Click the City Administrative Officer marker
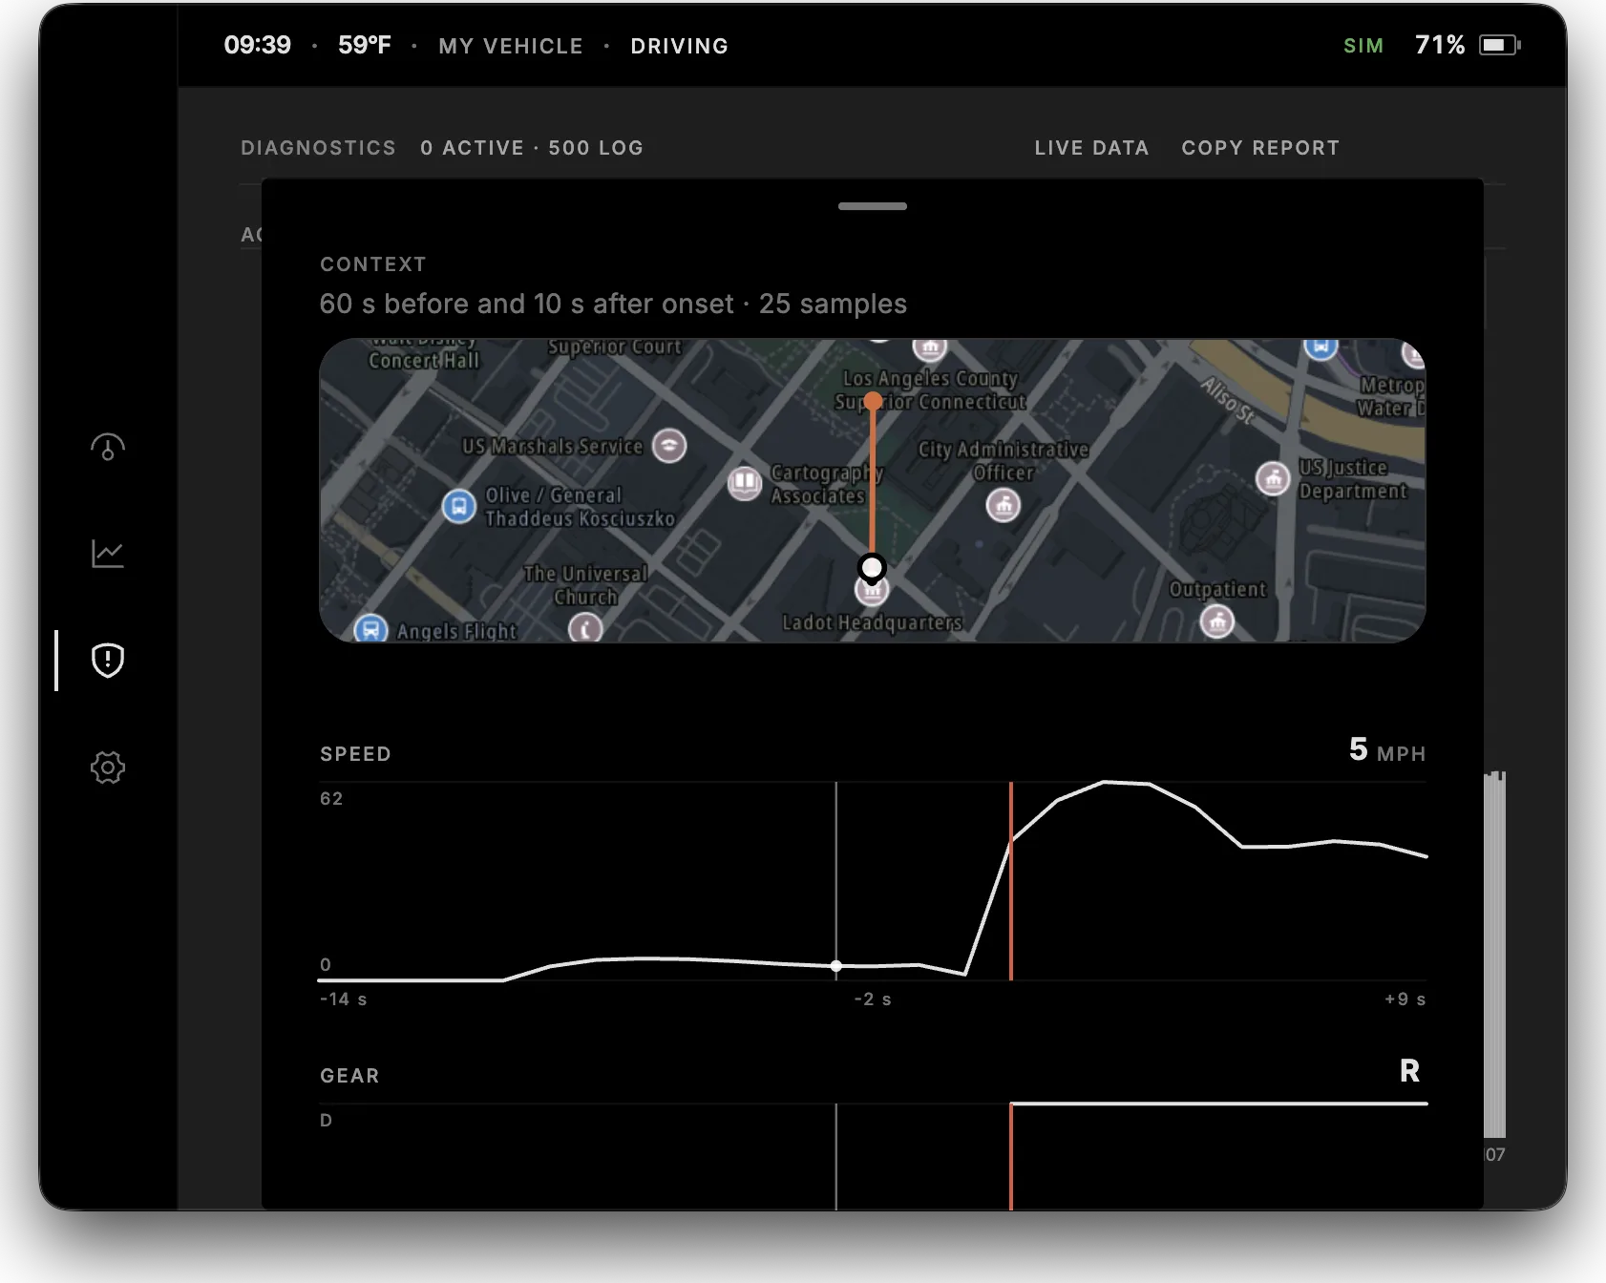Image resolution: width=1606 pixels, height=1283 pixels. pyautogui.click(x=1003, y=505)
